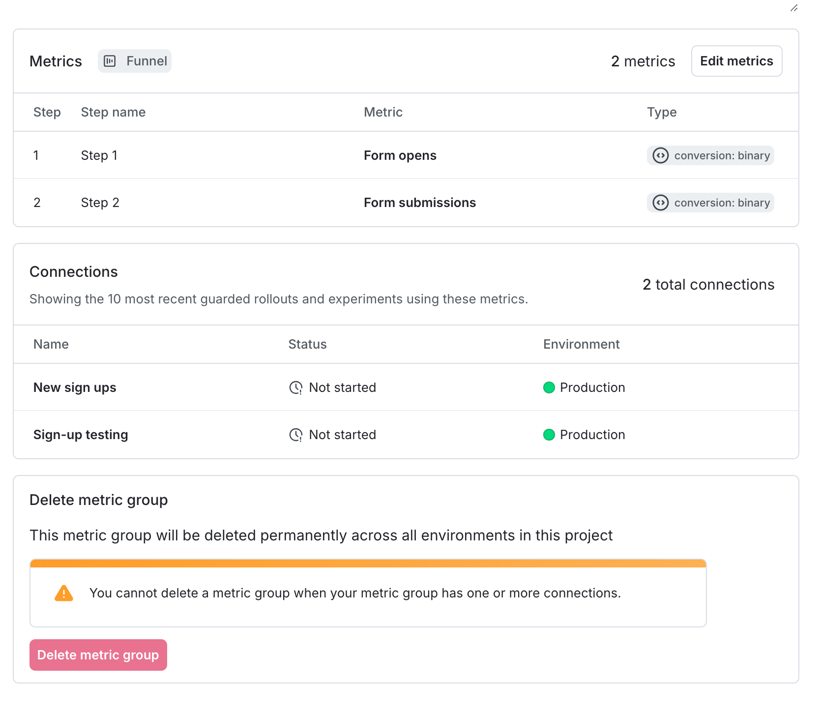Screen dimensions: 819x712
Task: Open the Form opens metric
Action: pyautogui.click(x=400, y=155)
